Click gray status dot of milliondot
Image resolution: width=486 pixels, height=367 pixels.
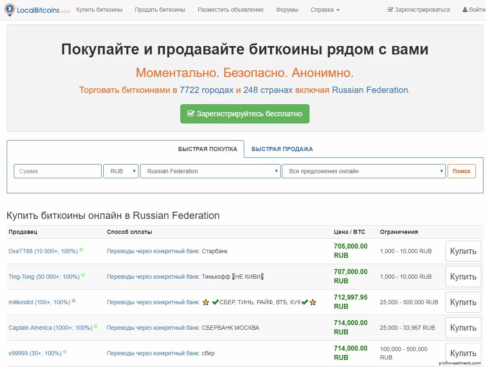click(74, 300)
